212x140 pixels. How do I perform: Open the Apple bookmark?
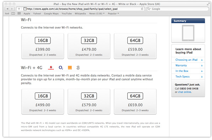(27, 14)
